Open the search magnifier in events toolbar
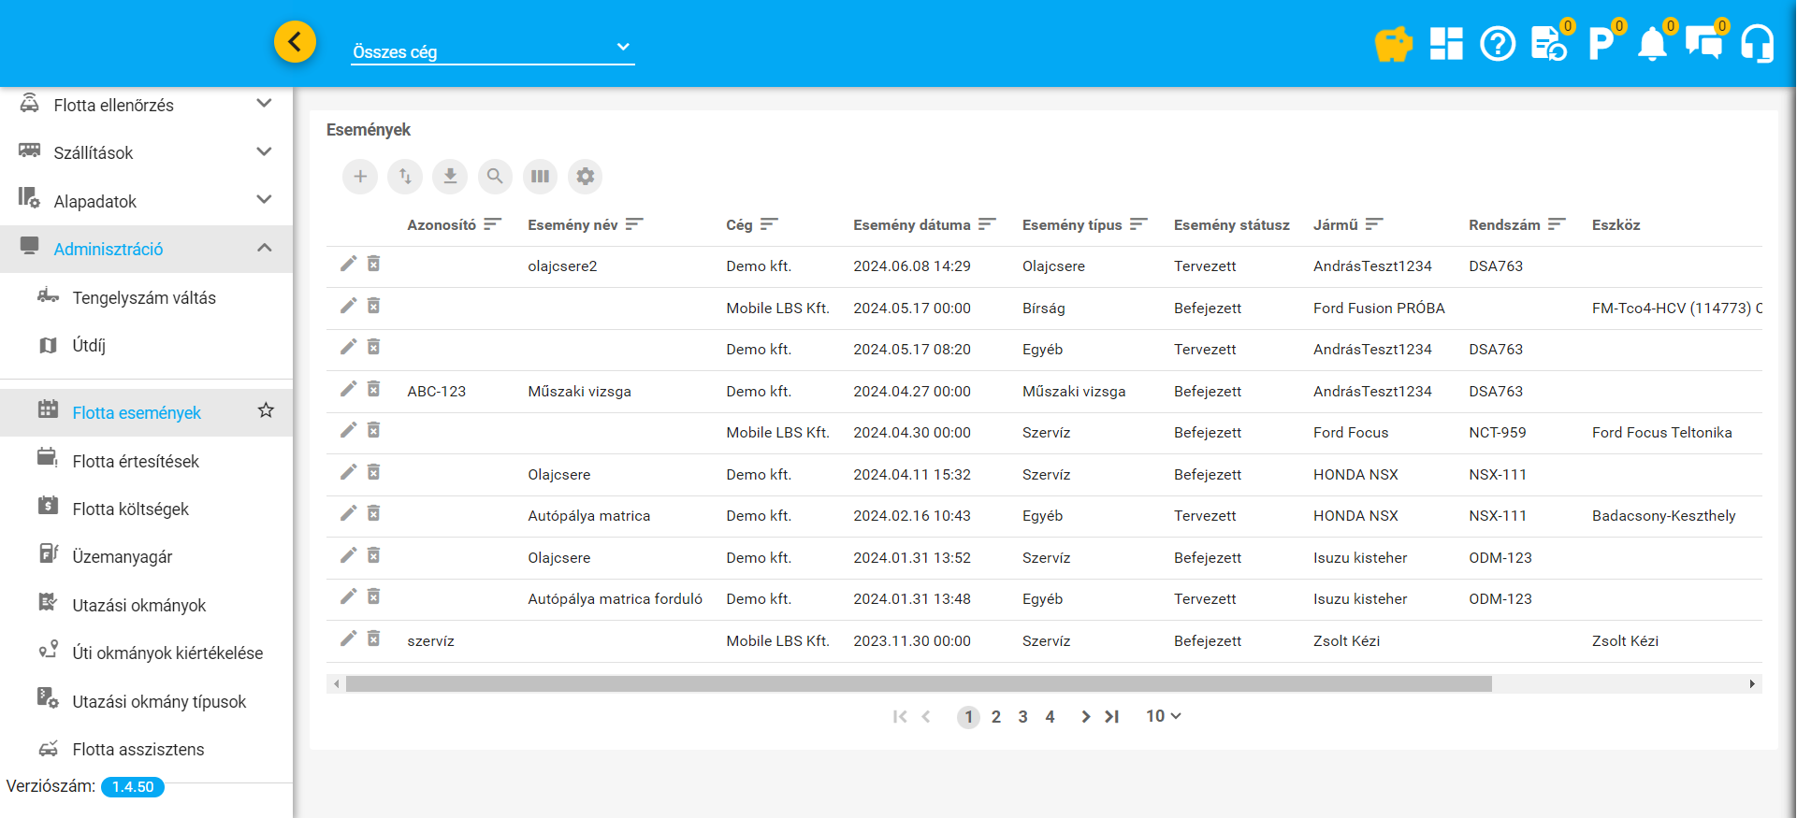 pyautogui.click(x=495, y=177)
